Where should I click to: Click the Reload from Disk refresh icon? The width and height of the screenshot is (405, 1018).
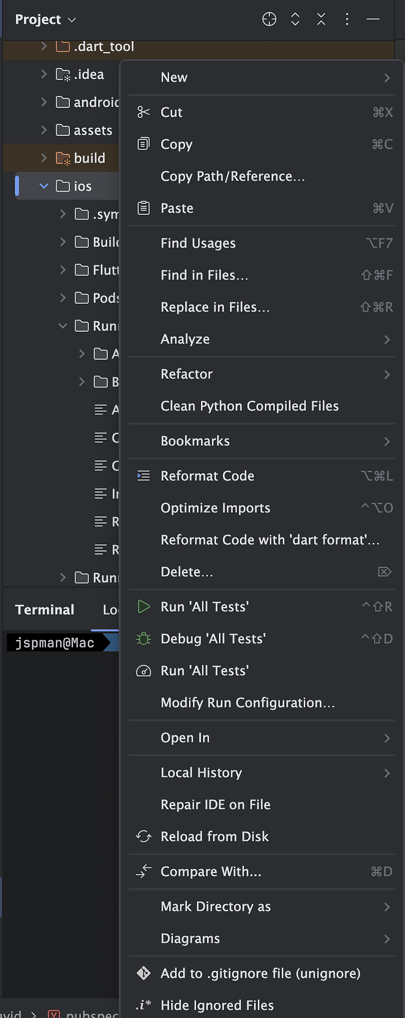pyautogui.click(x=144, y=836)
